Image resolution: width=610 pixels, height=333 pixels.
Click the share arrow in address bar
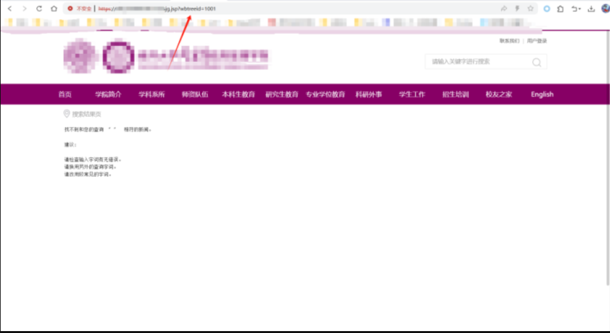(504, 8)
